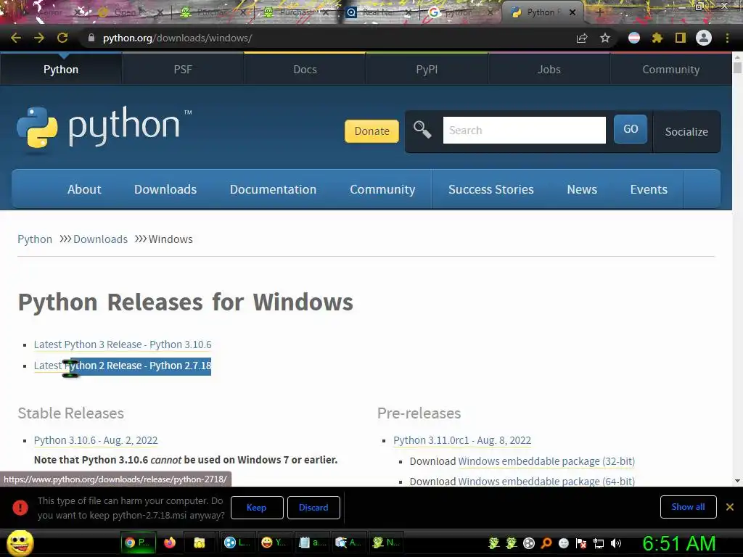This screenshot has height=557, width=743.
Task: Open the Chrome profile avatar
Action: 704,38
